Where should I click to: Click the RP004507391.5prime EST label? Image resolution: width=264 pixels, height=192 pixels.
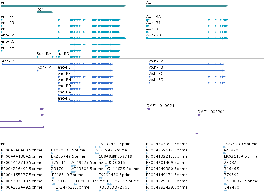167,144
